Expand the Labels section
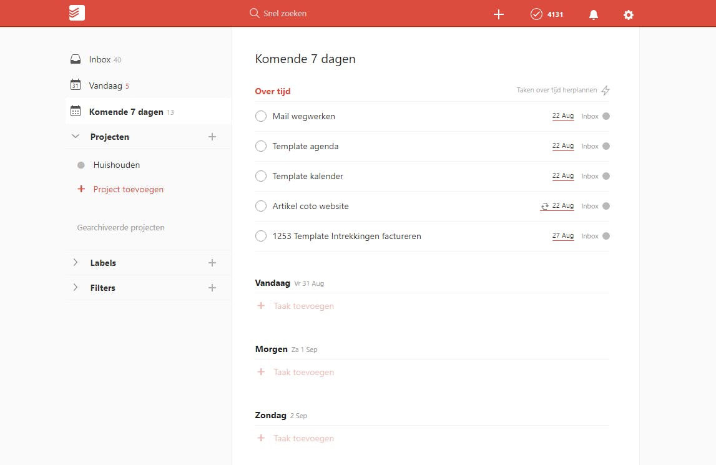 [x=75, y=262]
